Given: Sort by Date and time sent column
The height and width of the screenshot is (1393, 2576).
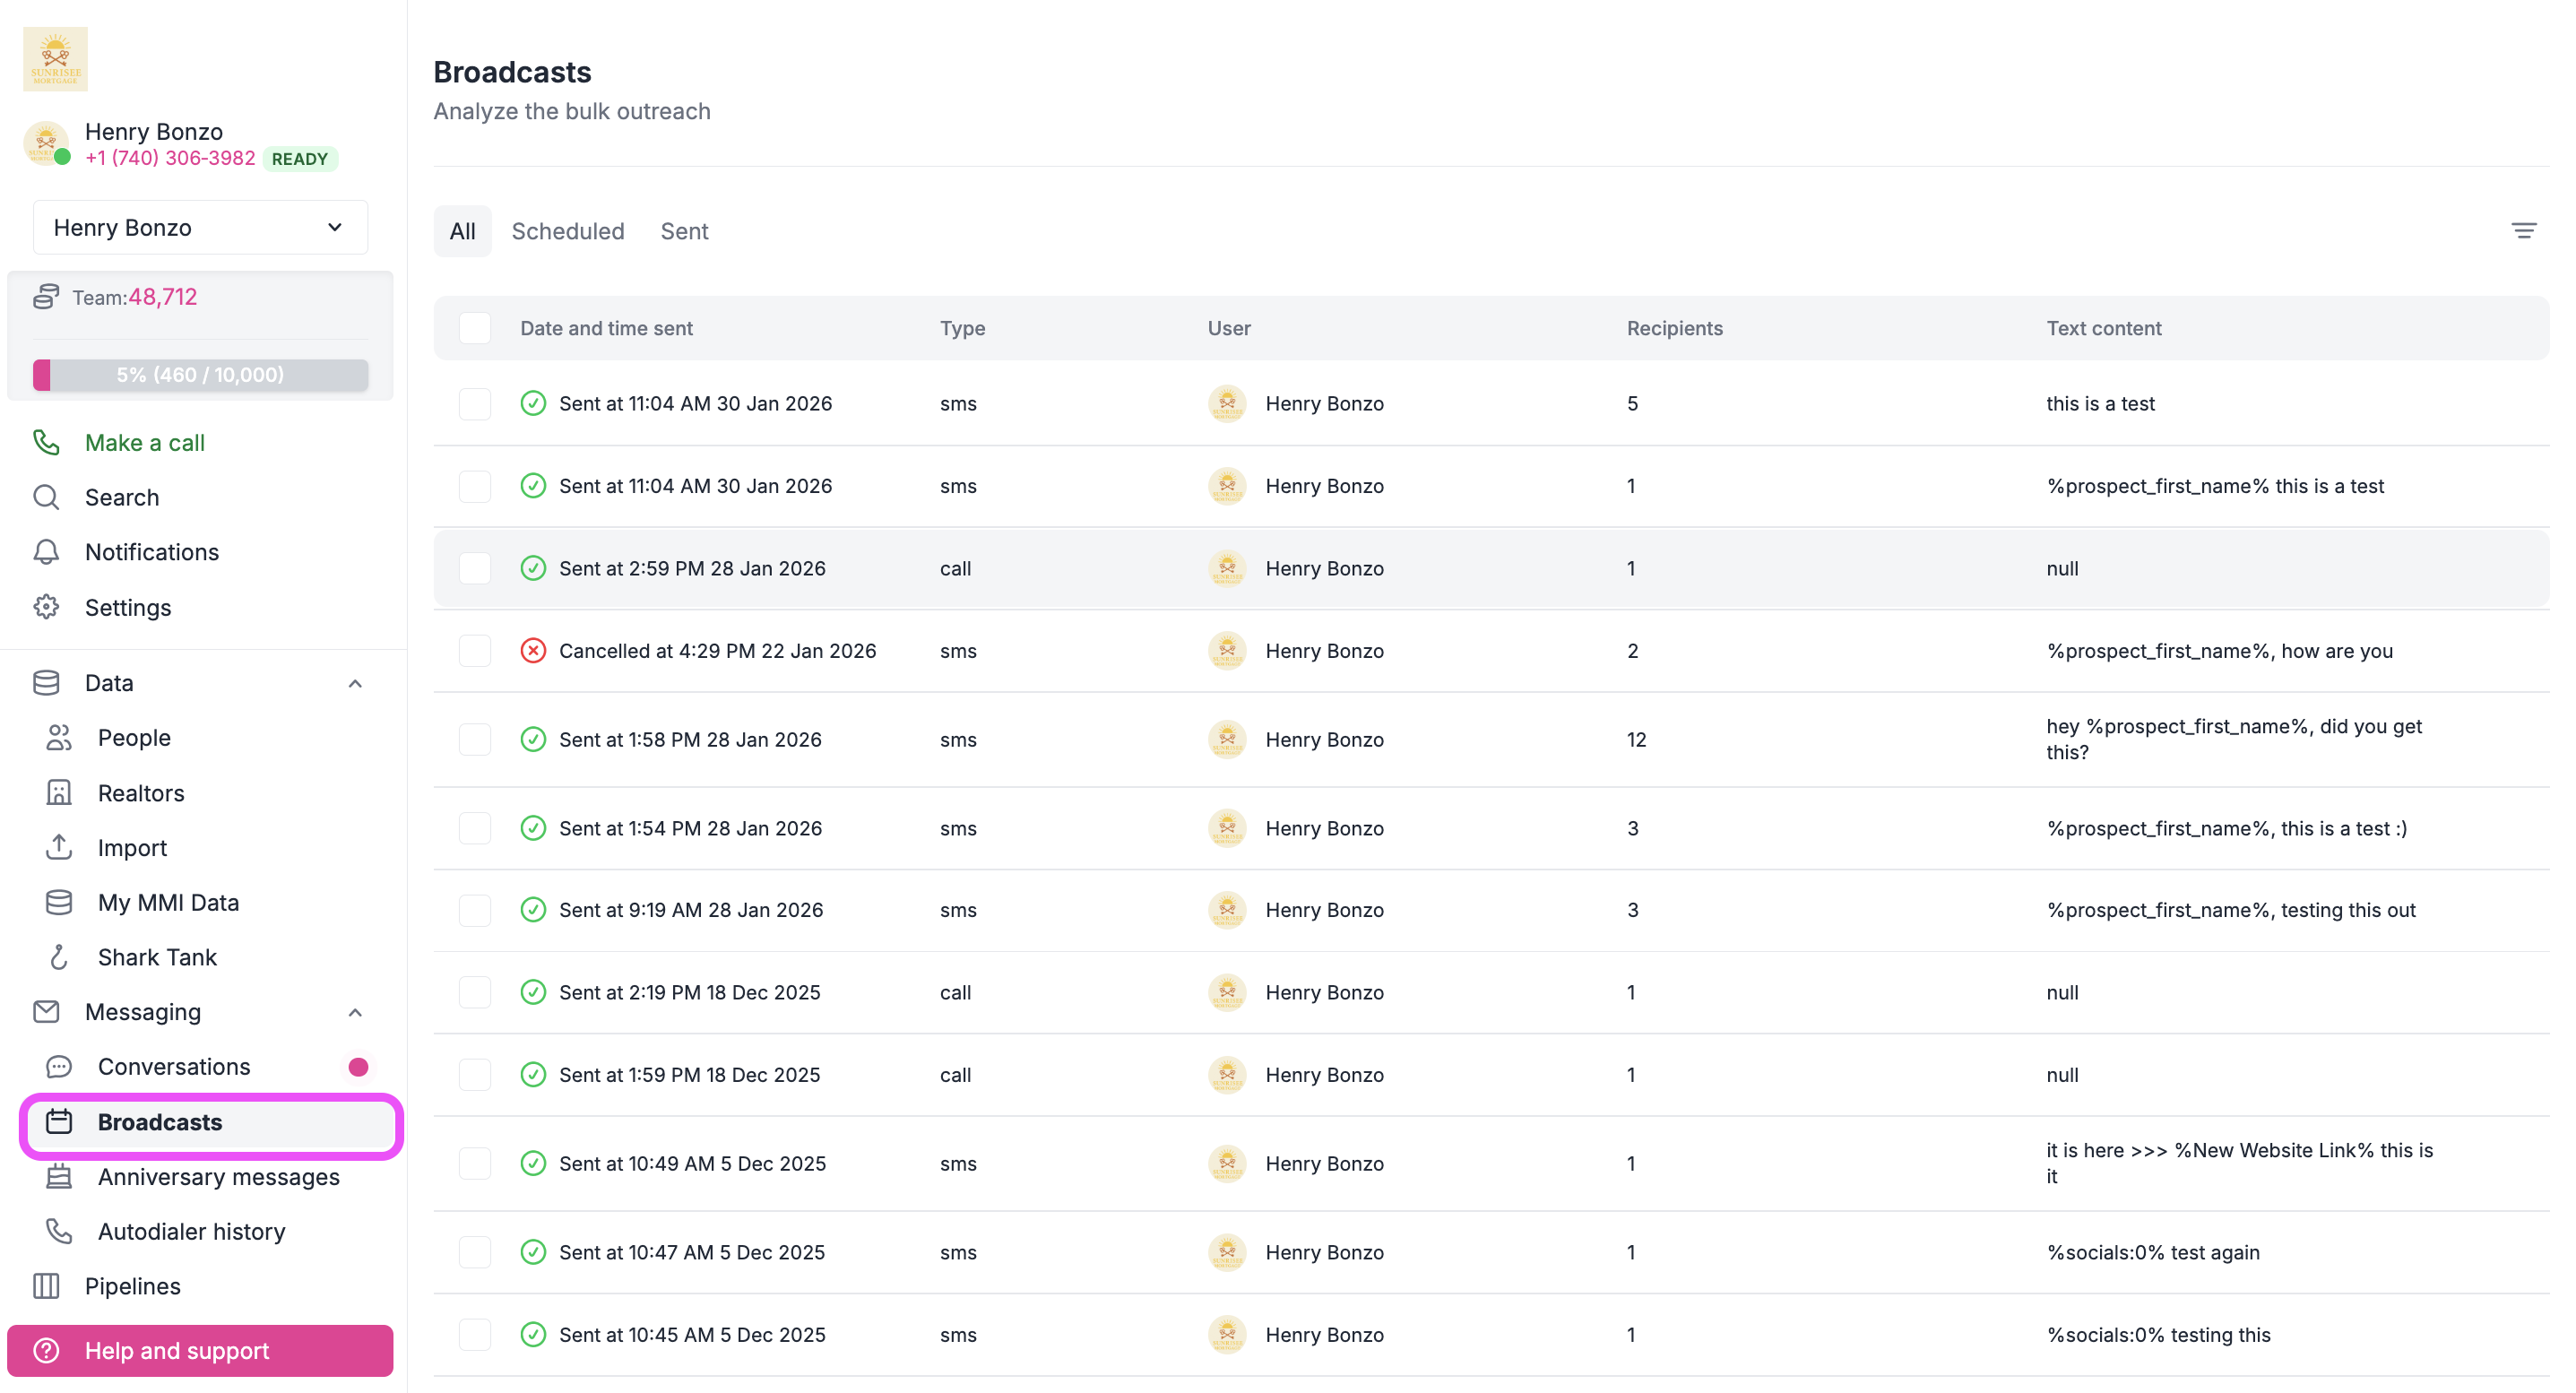Looking at the screenshot, I should pyautogui.click(x=606, y=328).
